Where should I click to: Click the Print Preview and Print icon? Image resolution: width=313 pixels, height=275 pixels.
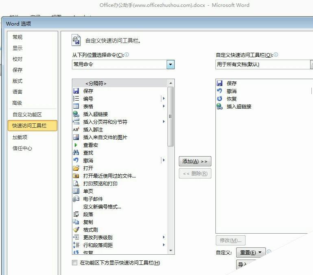76,183
